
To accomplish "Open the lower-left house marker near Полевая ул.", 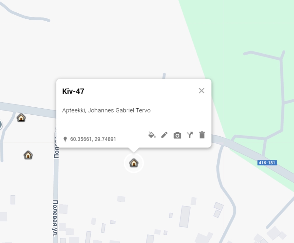I will pyautogui.click(x=28, y=155).
